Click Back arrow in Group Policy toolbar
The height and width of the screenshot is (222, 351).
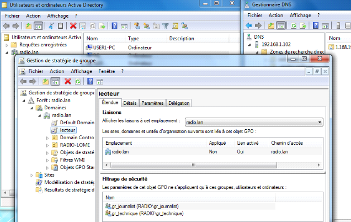pos(22,81)
